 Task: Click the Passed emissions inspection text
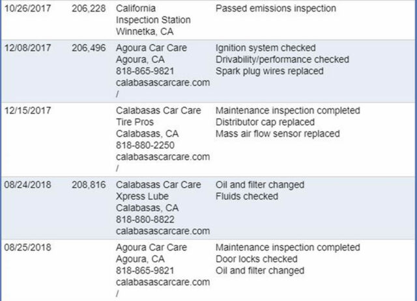pyautogui.click(x=276, y=8)
